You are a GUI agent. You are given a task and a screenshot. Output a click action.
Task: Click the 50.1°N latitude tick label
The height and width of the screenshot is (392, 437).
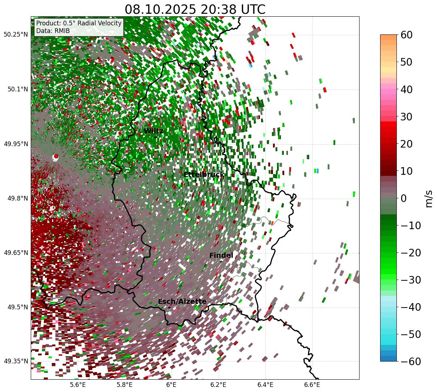[17, 89]
